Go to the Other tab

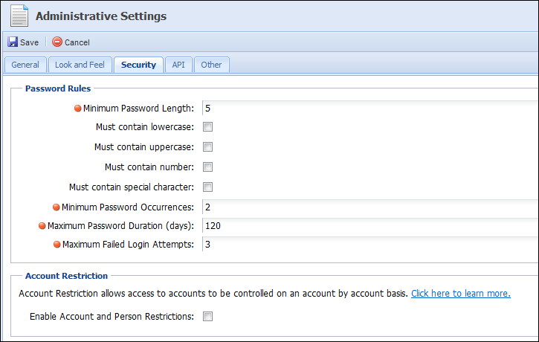(211, 65)
